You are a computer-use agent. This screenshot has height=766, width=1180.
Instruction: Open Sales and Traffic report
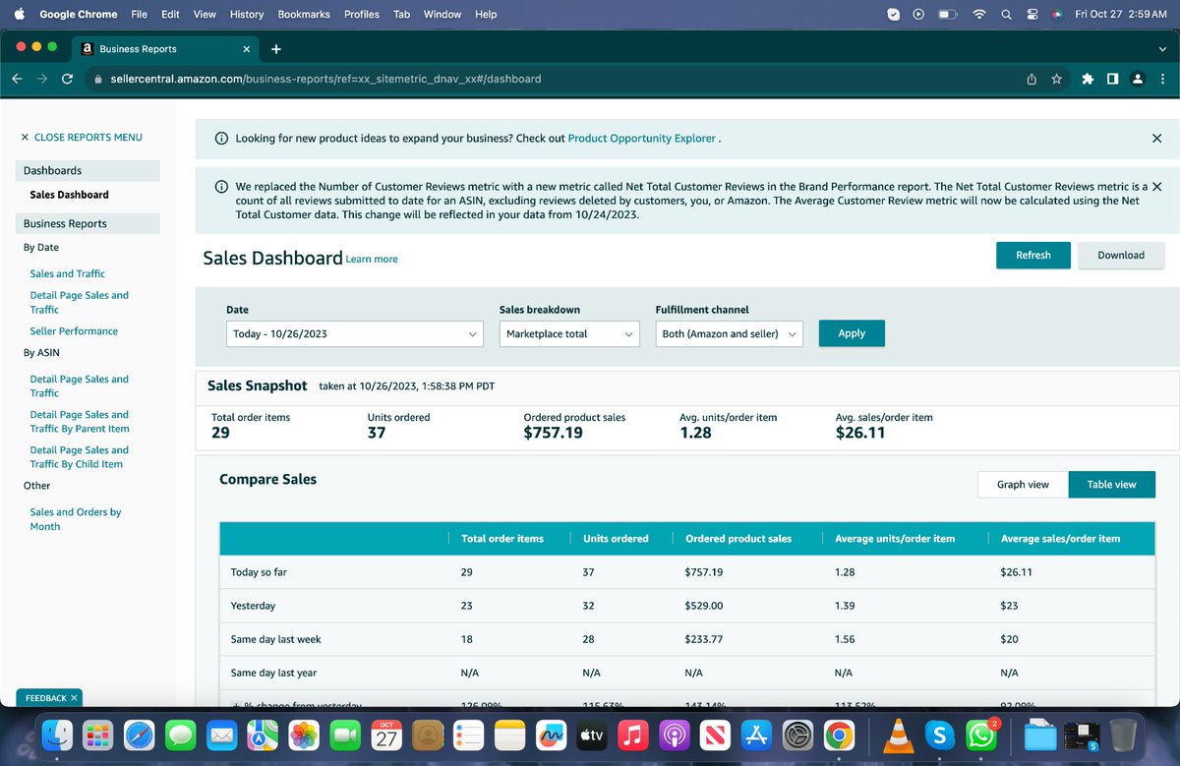[67, 273]
